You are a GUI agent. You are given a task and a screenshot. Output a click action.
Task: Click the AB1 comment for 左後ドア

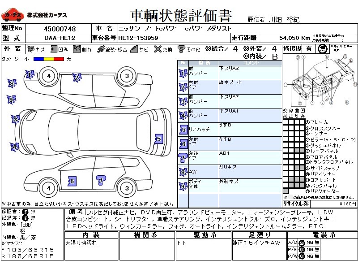[224, 153]
